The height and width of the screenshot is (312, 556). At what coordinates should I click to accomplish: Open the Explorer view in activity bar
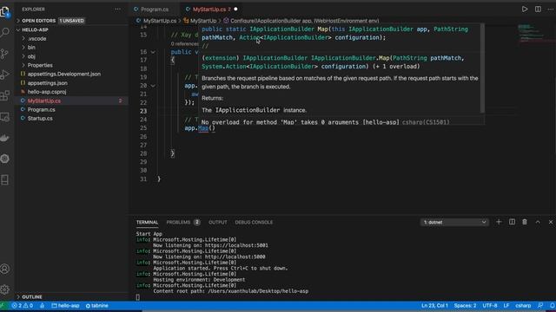[x=5, y=11]
